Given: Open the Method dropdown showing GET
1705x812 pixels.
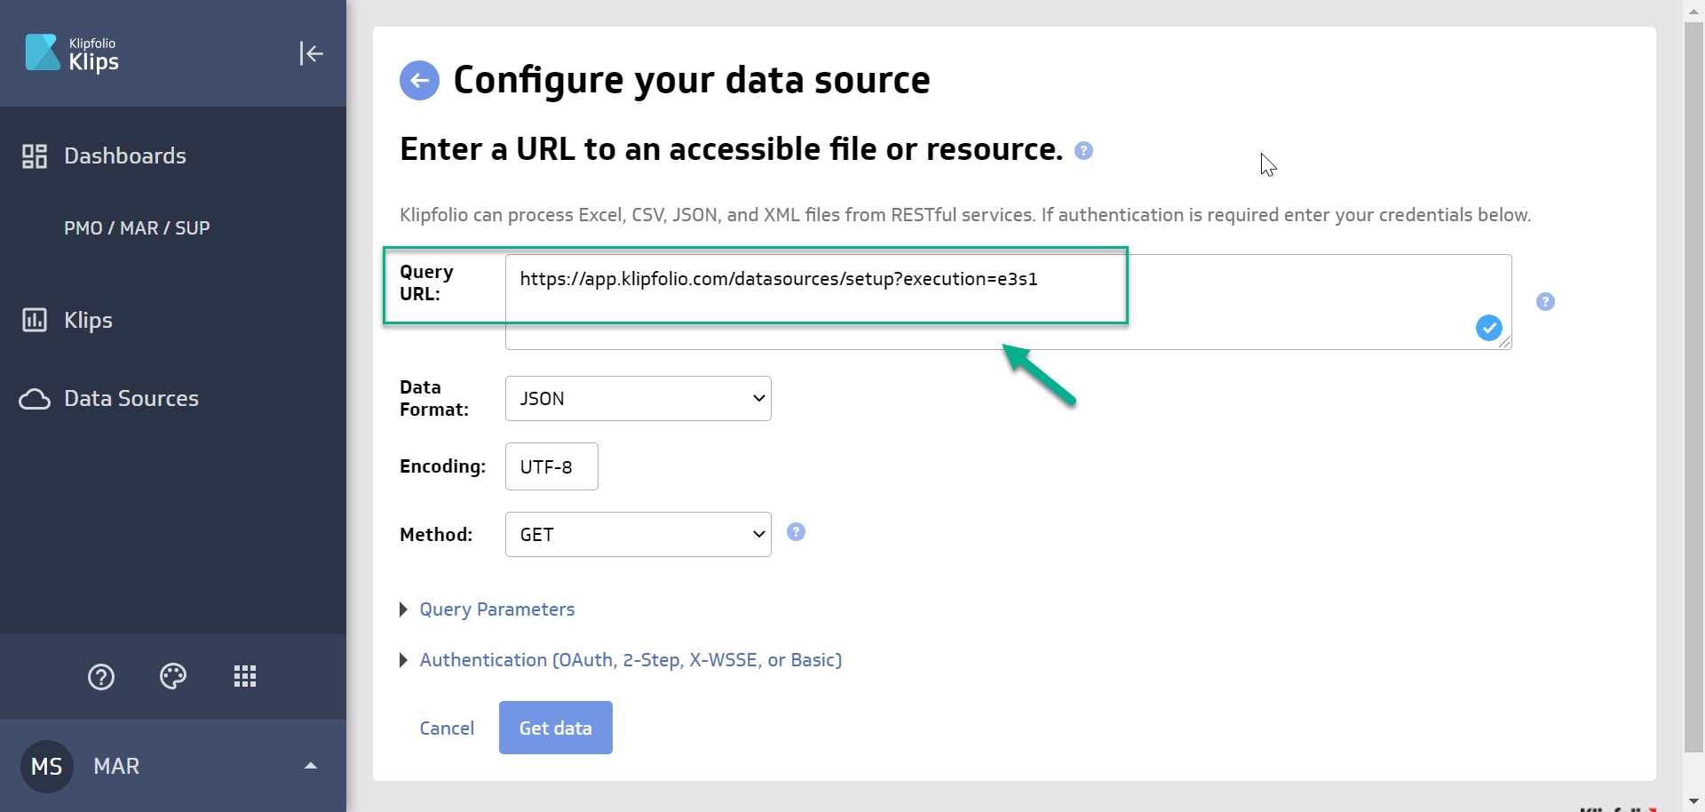Looking at the screenshot, I should tap(638, 535).
